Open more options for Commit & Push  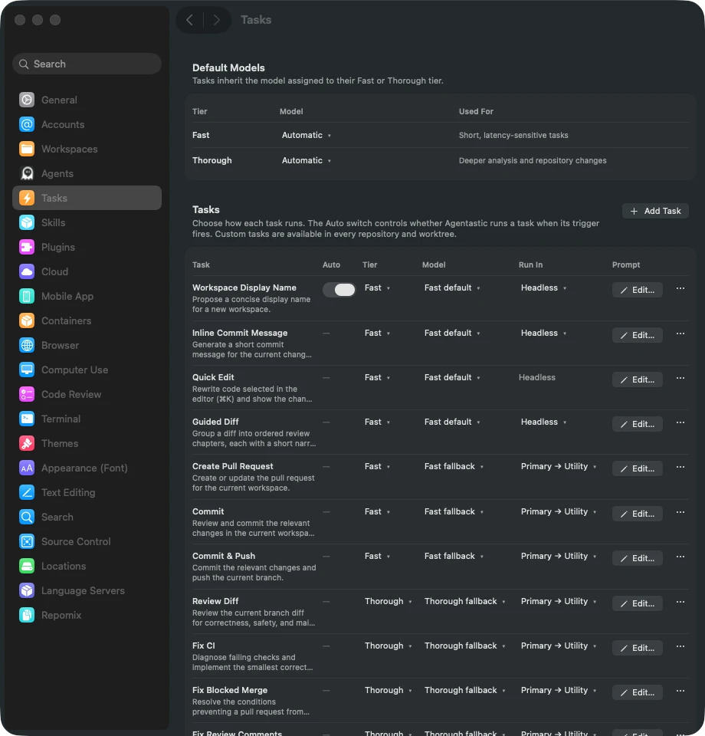pos(680,557)
